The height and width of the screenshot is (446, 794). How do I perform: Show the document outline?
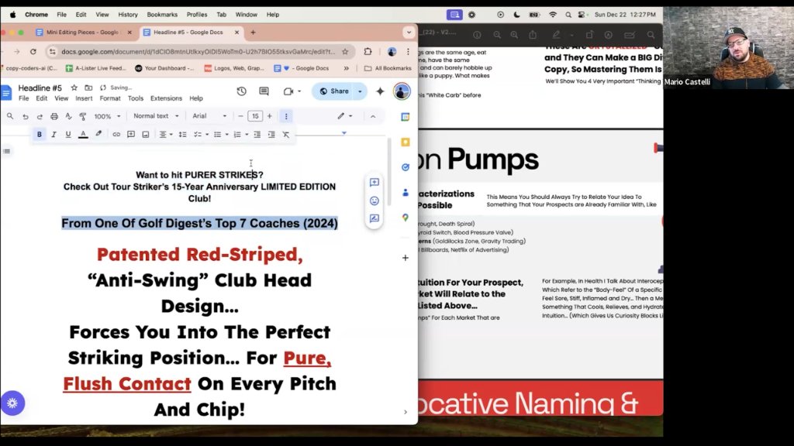6,151
